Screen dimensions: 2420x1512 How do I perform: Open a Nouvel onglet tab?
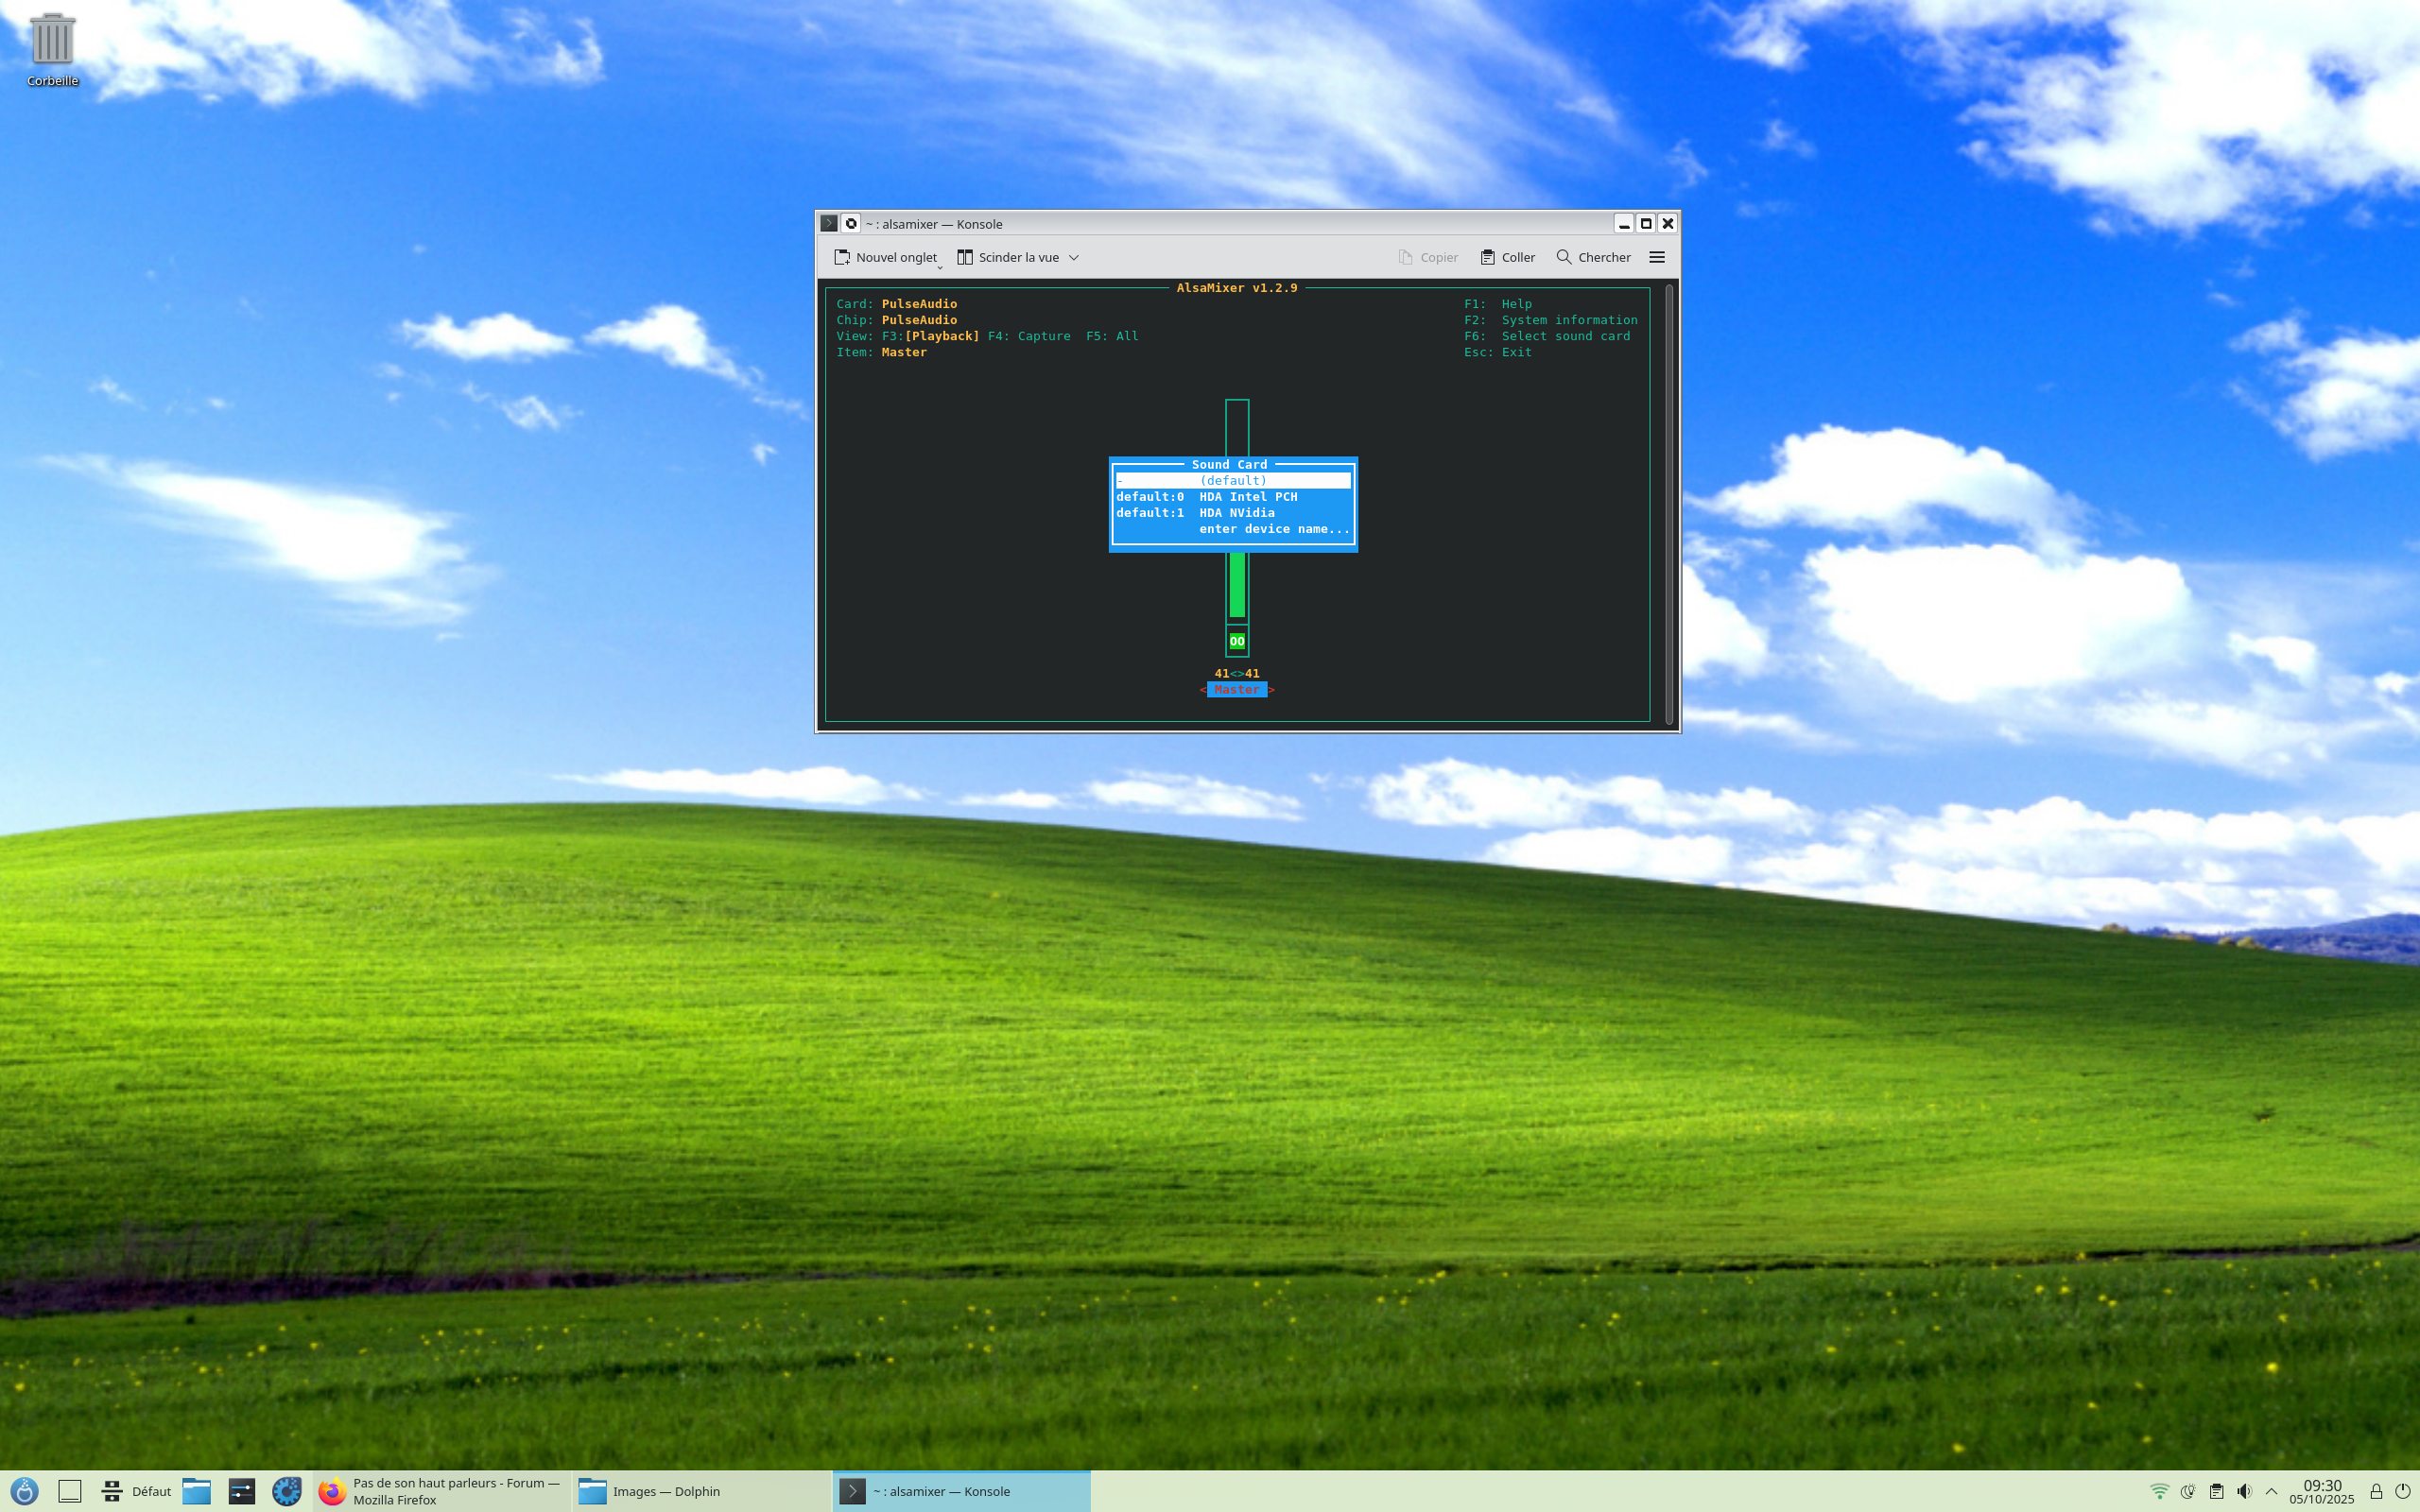pyautogui.click(x=886, y=257)
